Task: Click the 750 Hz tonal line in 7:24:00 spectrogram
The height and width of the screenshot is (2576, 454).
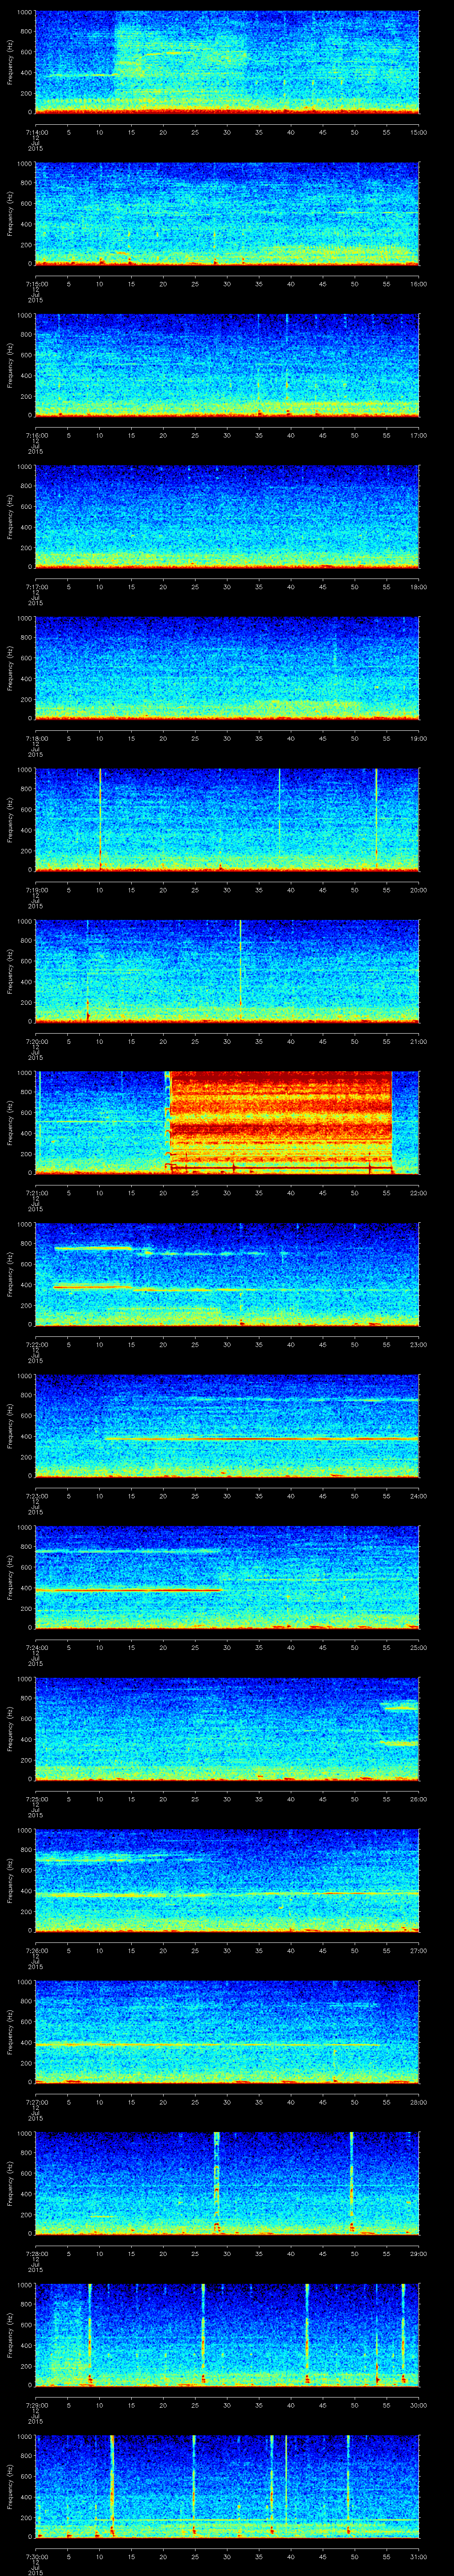Action: tap(128, 1551)
